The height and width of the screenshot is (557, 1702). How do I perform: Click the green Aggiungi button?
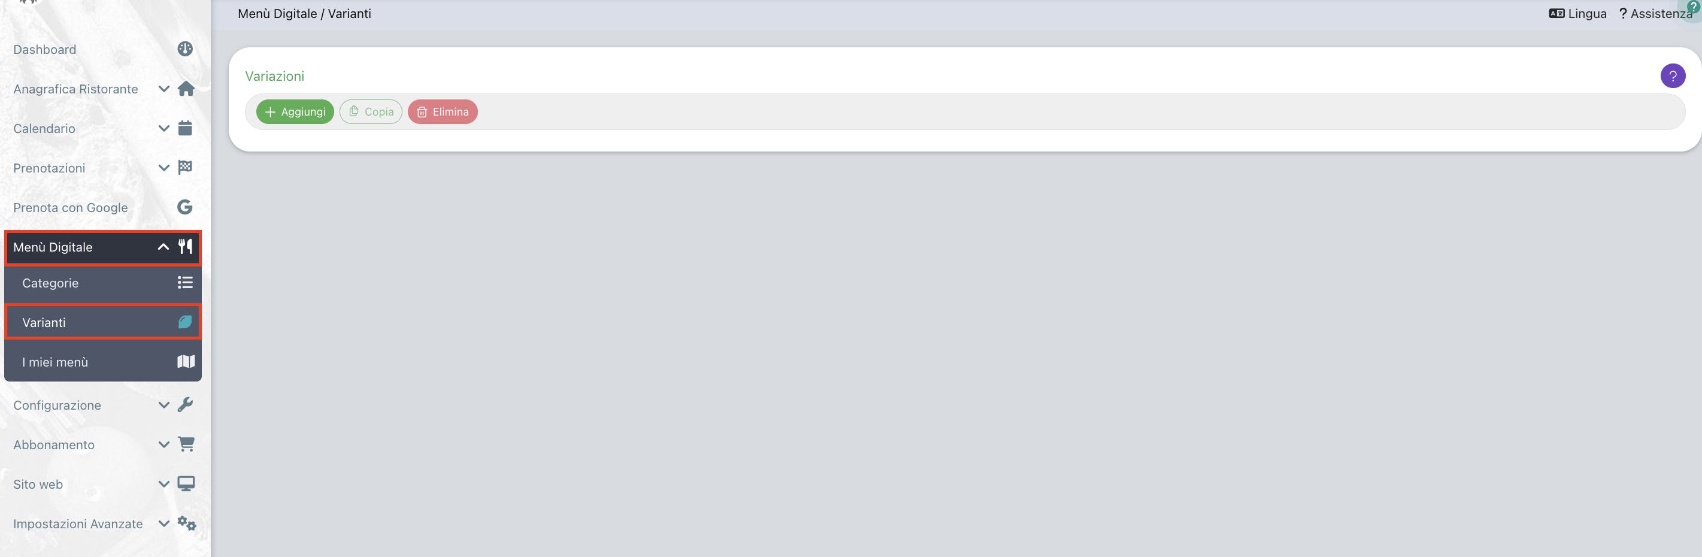295,111
